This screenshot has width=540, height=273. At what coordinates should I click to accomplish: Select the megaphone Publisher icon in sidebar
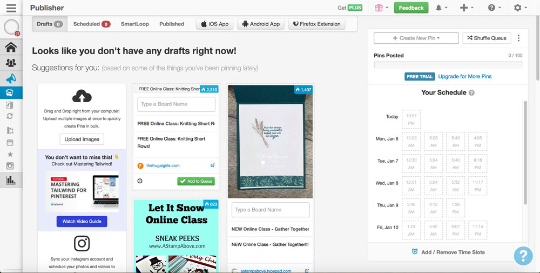point(11,78)
